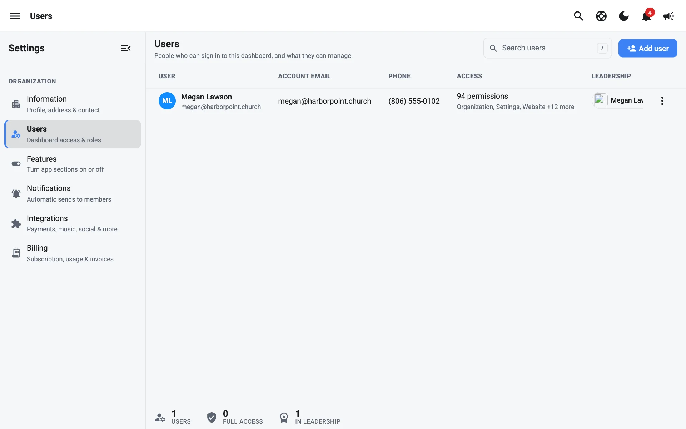Click the USER column header
Viewport: 686px width, 429px height.
pyautogui.click(x=167, y=76)
